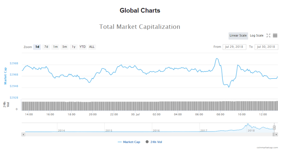This screenshot has width=284, height=151.
Task: Set zoom to 3m
Action: click(65, 47)
